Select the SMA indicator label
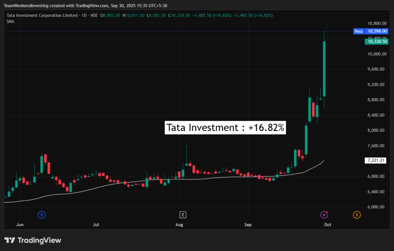 tap(10, 21)
